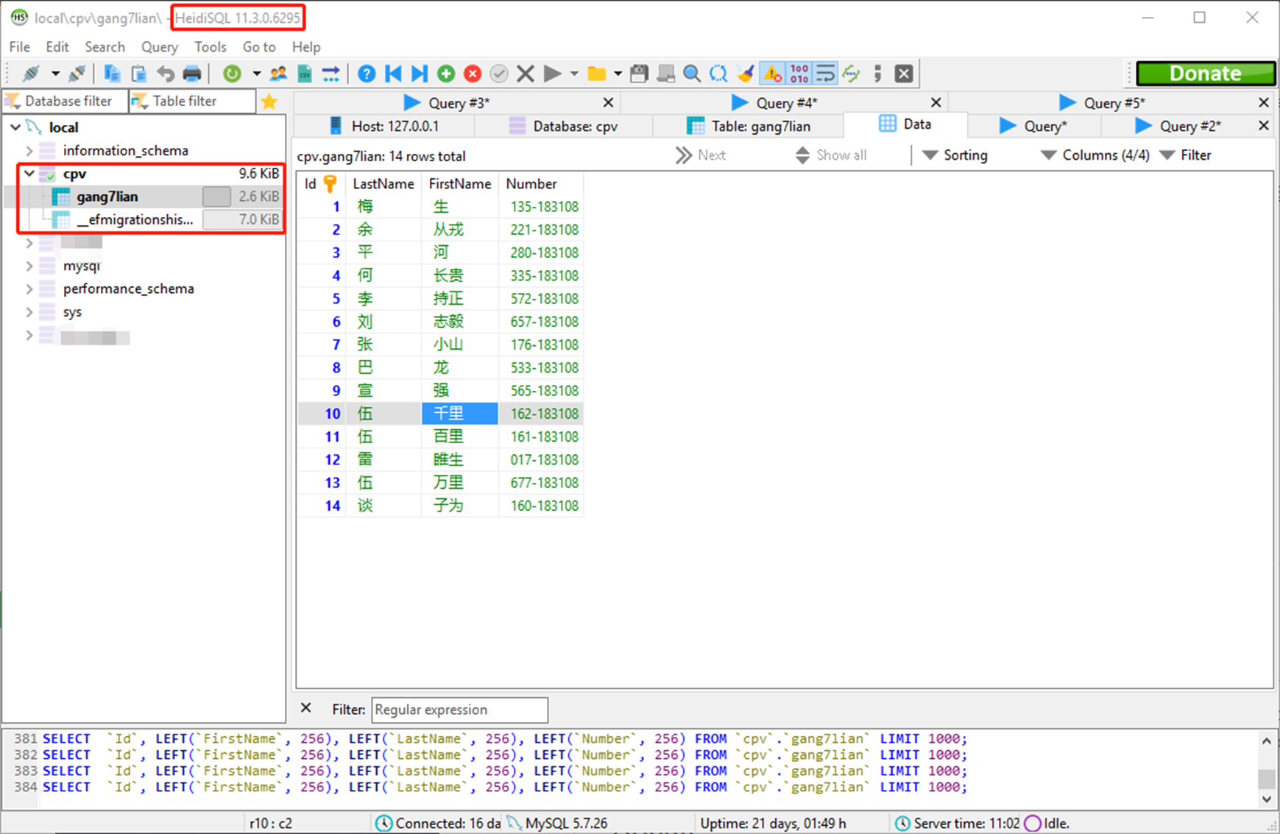This screenshot has height=834, width=1280.
Task: Click the green Insert row icon
Action: (x=446, y=74)
